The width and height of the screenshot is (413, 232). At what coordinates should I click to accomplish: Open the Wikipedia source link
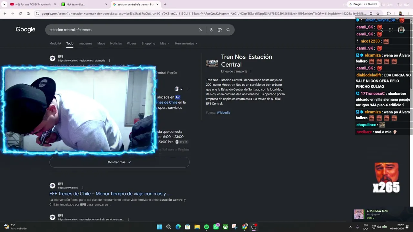click(223, 113)
